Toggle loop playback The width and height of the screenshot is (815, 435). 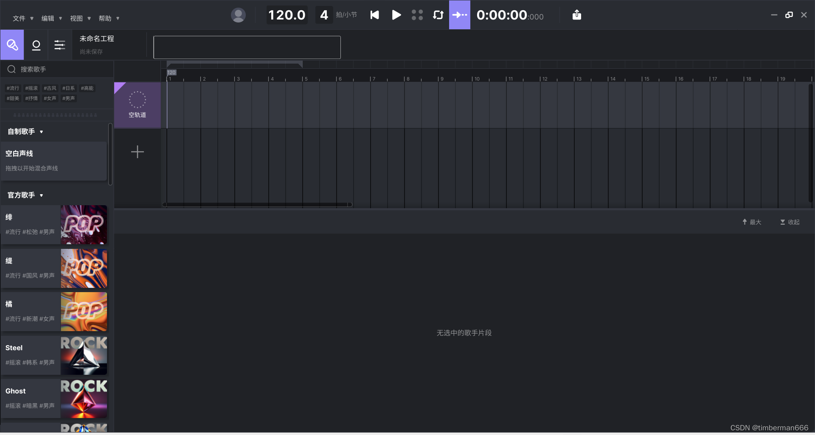[438, 15]
